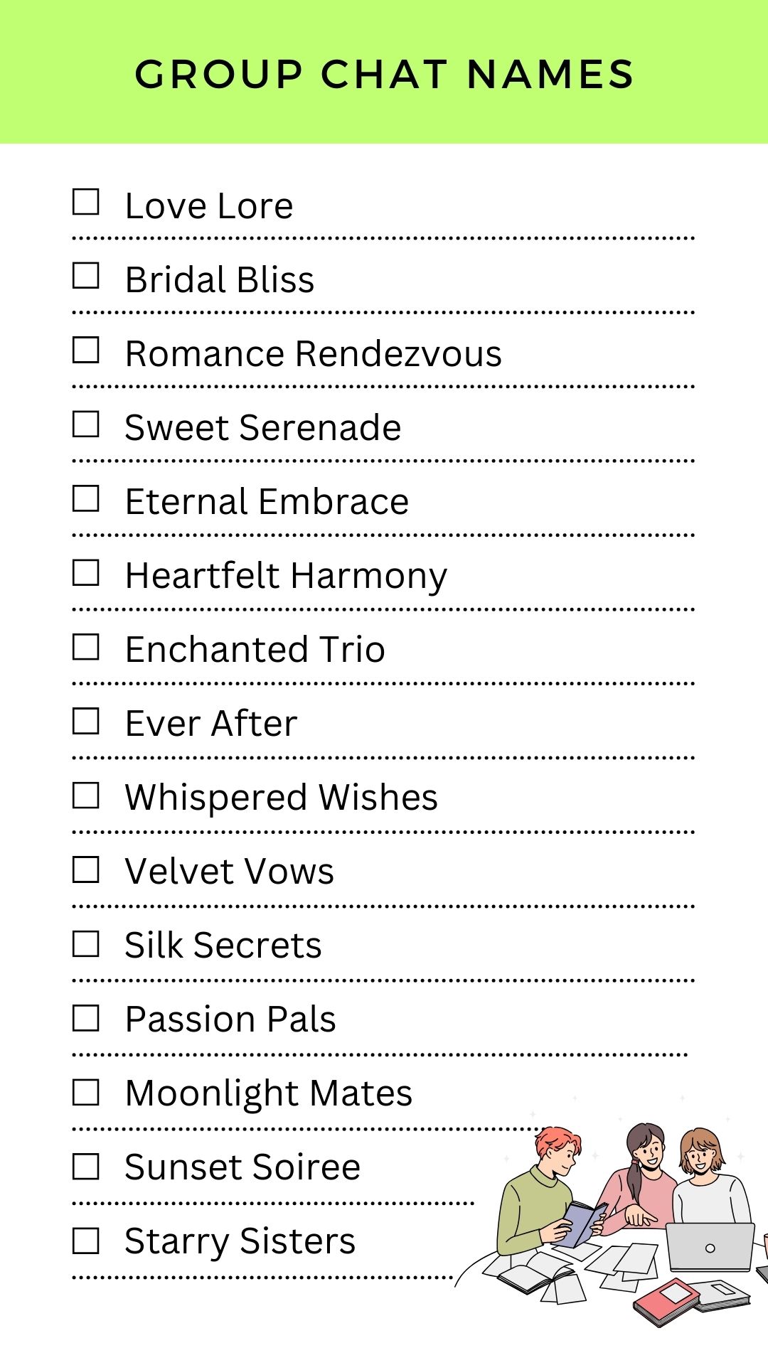Click the Group Chat Names heading
Viewport: 768px width, 1365px height.
384,74
